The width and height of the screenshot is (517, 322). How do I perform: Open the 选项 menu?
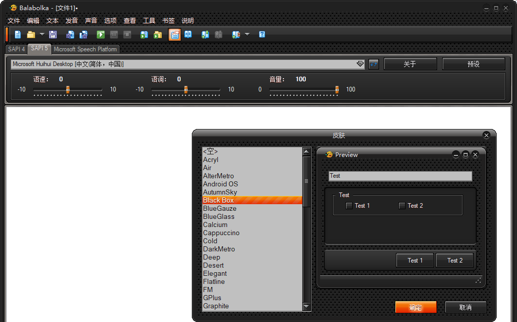click(110, 20)
